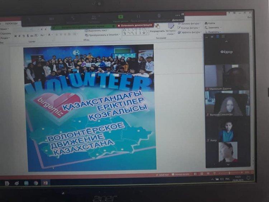Select the Амир participant video tile
The height and width of the screenshot is (202, 269).
point(228,130)
